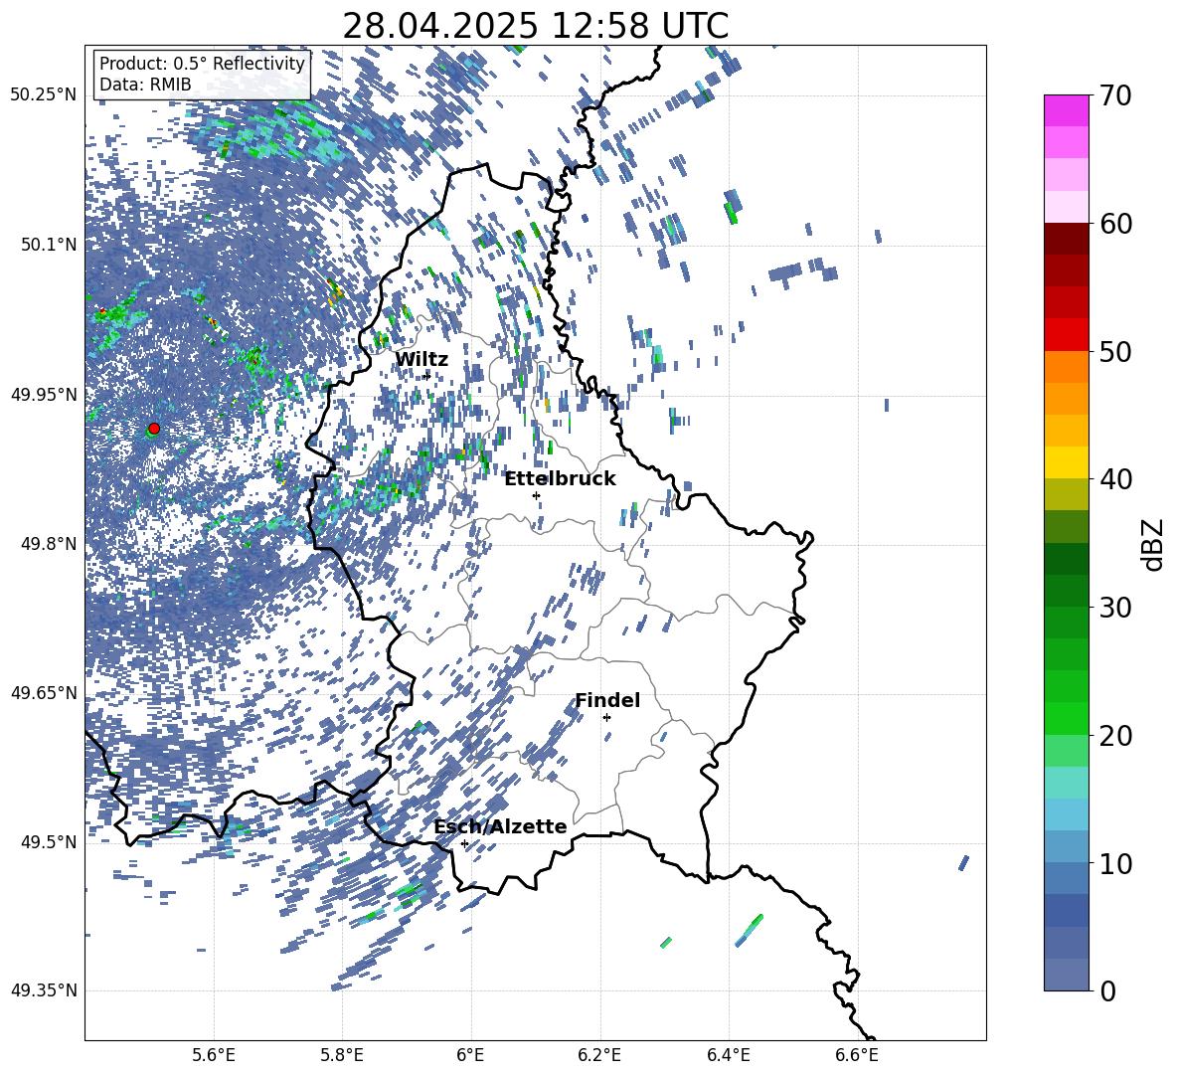Pick the dark green swatch above 30 dBZ
Screen dimensions: 1177x1075
1066,591
